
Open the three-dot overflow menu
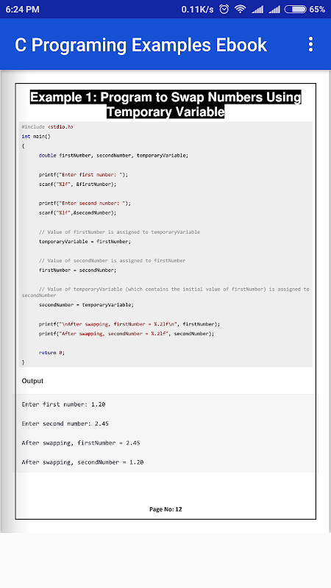click(310, 44)
